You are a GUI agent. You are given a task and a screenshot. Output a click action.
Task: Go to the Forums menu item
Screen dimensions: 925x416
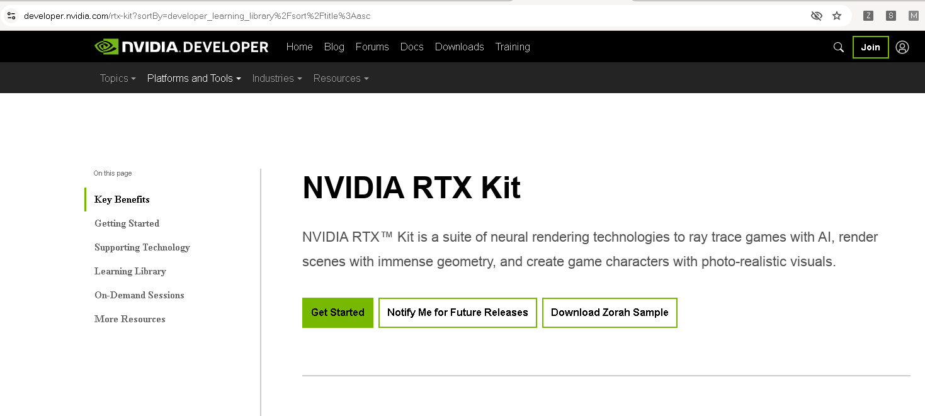372,47
